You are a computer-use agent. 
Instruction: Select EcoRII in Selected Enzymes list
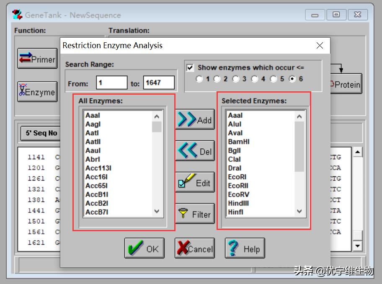[x=238, y=186]
